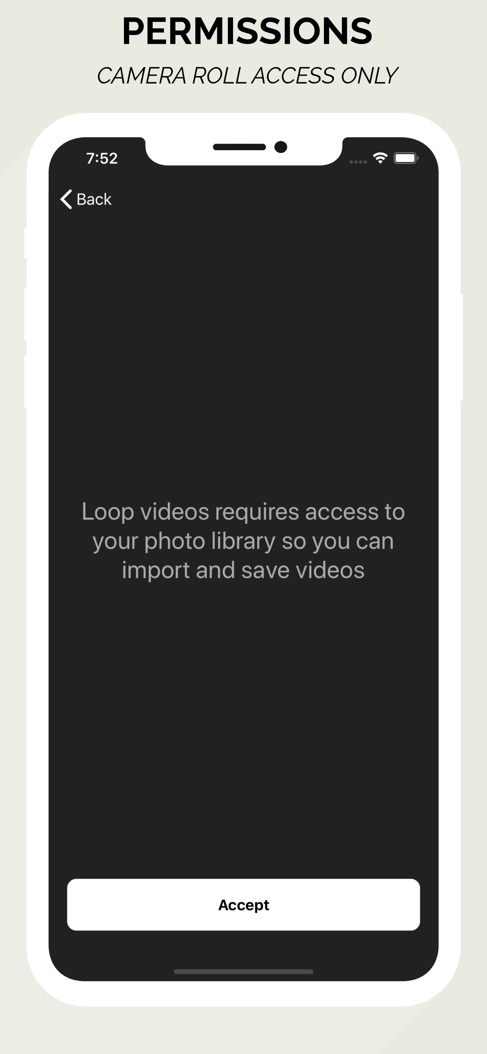
Task: Tap the battery indicator icon
Action: (405, 158)
